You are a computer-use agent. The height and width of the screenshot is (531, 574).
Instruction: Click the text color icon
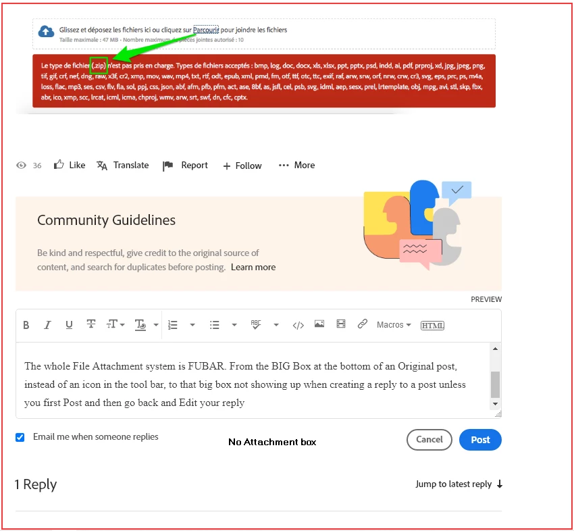(x=140, y=325)
